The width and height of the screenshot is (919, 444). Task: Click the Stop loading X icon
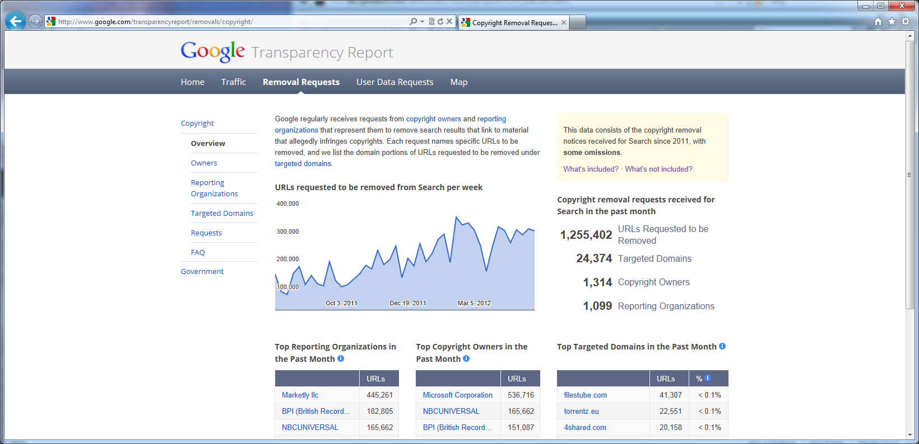pyautogui.click(x=449, y=22)
